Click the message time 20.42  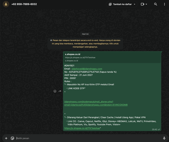click(154, 130)
